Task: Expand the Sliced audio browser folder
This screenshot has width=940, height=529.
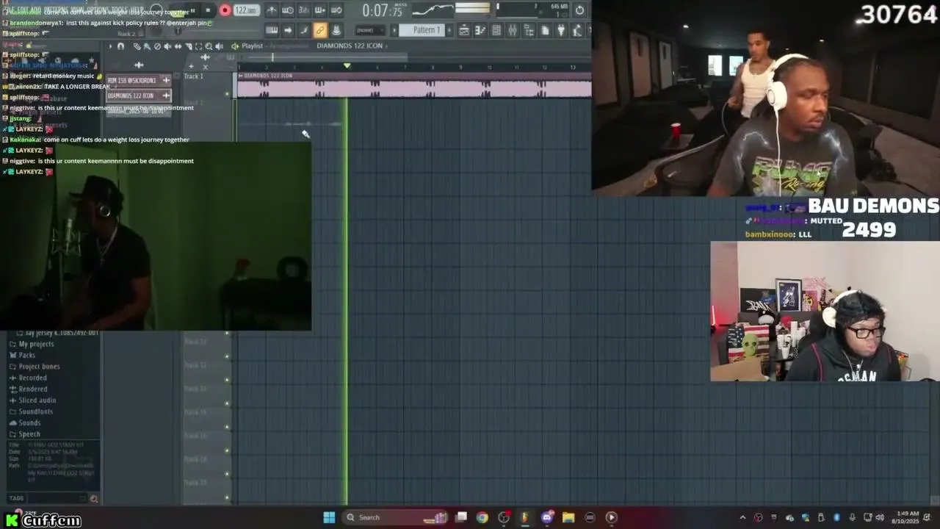Action: [37, 400]
